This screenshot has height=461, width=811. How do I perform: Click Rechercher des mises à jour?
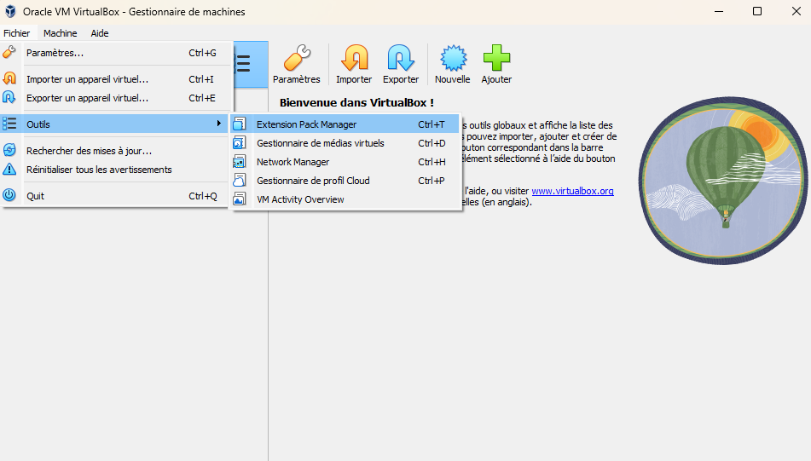[x=89, y=151]
